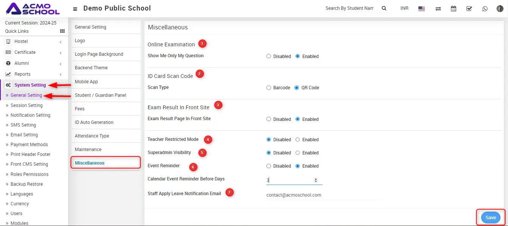Open the Mobile App settings tab
Screen dimensions: 508x226
coord(86,82)
